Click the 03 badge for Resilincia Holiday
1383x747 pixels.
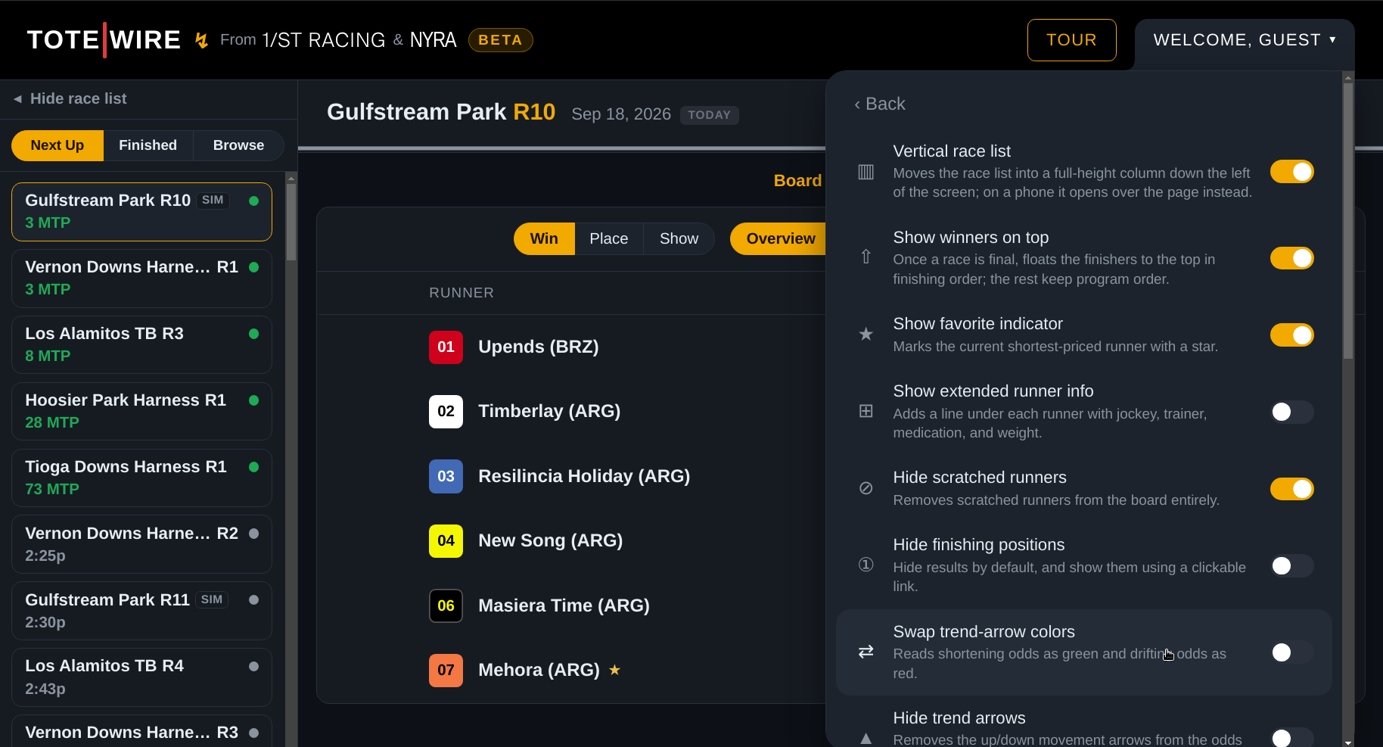point(446,477)
